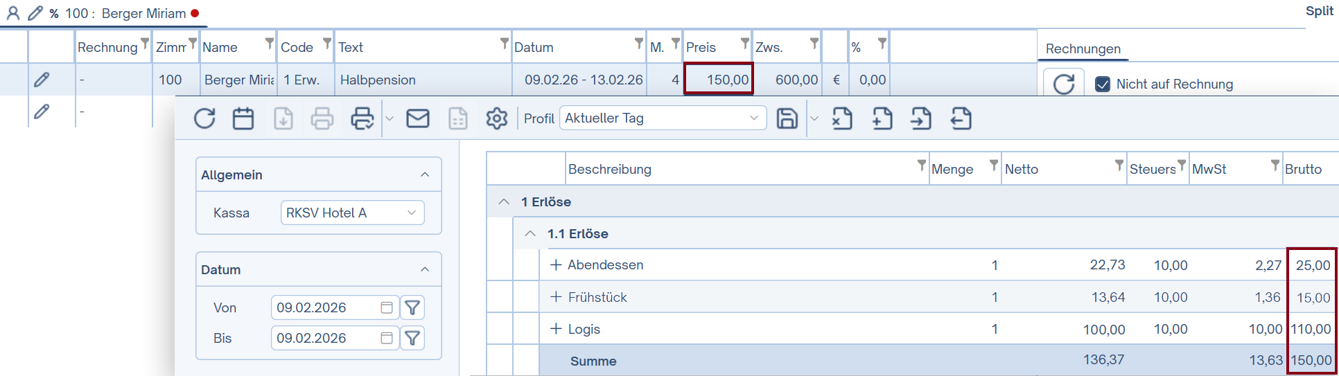Collapse the 1.1 Erlöse group

(530, 234)
